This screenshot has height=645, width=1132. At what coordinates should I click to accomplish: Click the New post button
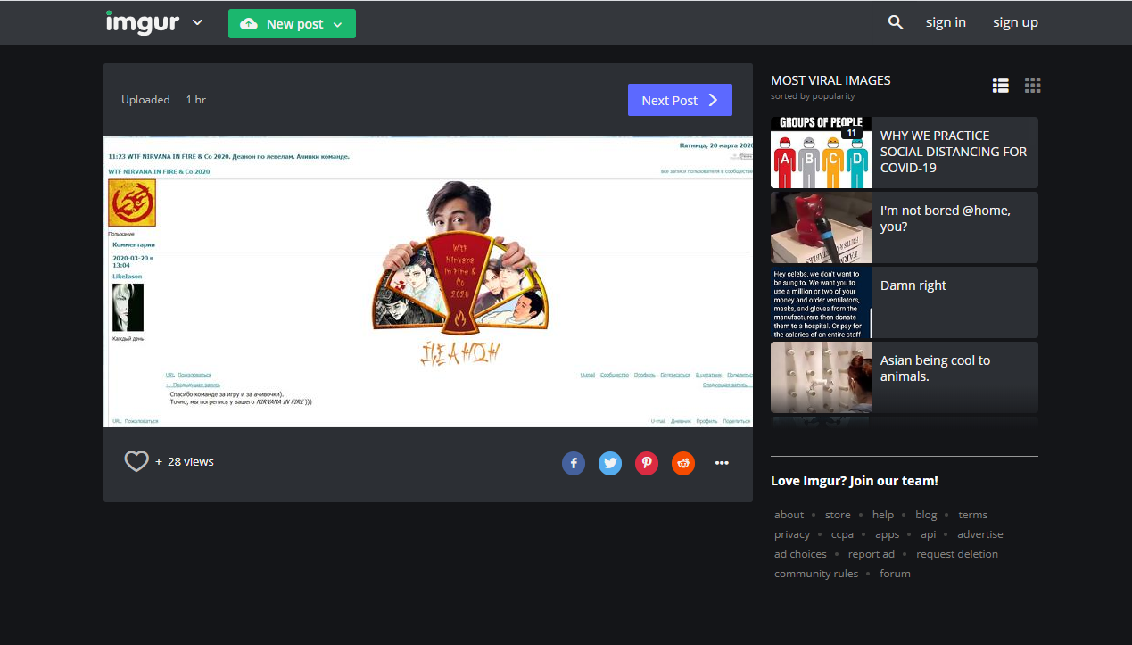point(292,24)
